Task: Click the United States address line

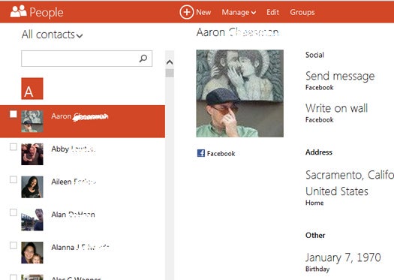Action: 337,191
